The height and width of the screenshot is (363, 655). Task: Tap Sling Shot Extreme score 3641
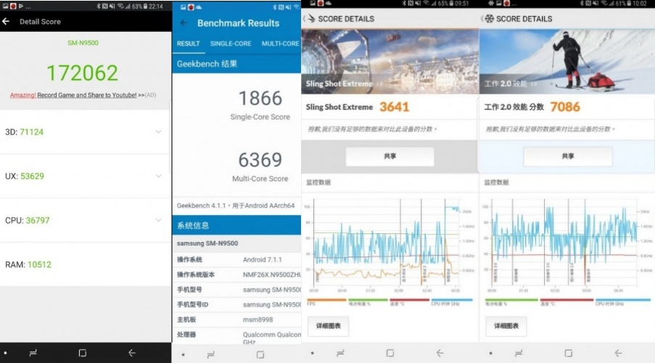[395, 107]
